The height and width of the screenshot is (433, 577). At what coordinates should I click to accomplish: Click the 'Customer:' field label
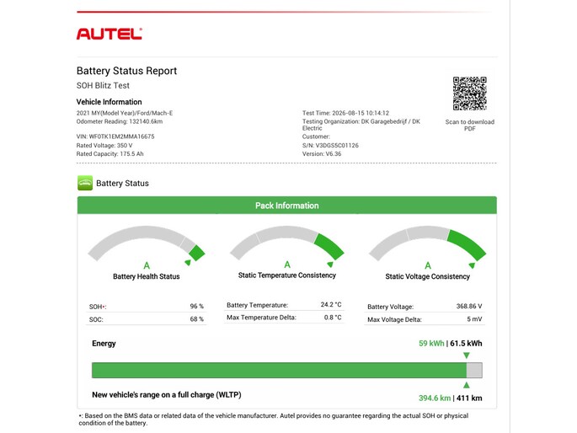[x=316, y=136]
